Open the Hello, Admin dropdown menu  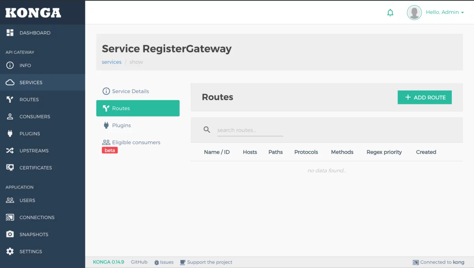click(x=445, y=12)
